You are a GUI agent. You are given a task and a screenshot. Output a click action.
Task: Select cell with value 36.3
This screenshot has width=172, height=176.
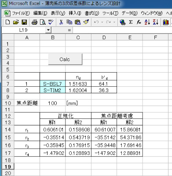tap(104, 90)
